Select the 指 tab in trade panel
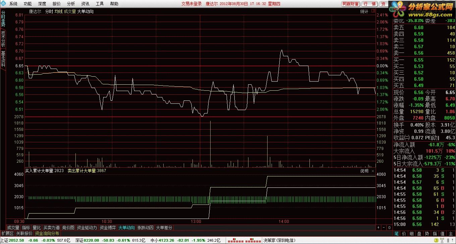The width and height of the screenshot is (456, 244). click(435, 233)
